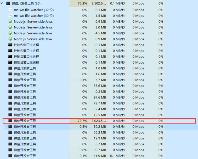
Task: Click 微信开发者工具 icon in 19.9 MB row
Action: (x=10, y=138)
